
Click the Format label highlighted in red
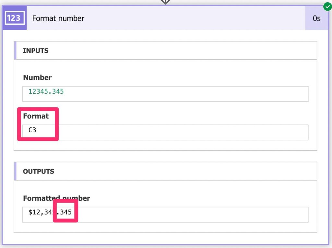pyautogui.click(x=36, y=116)
